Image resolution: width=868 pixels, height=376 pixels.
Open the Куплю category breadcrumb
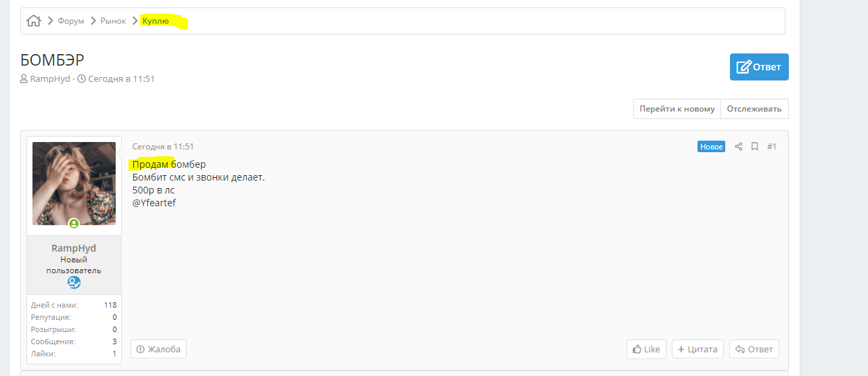[155, 21]
